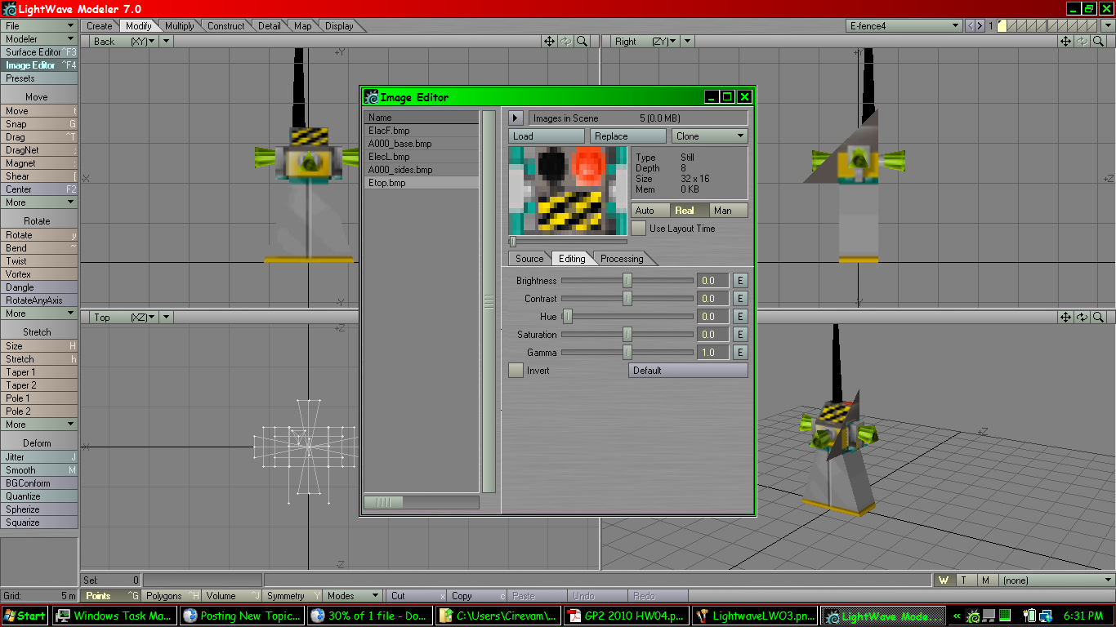Image resolution: width=1116 pixels, height=627 pixels.
Task: Switch to the Construct tab
Action: pos(226,26)
